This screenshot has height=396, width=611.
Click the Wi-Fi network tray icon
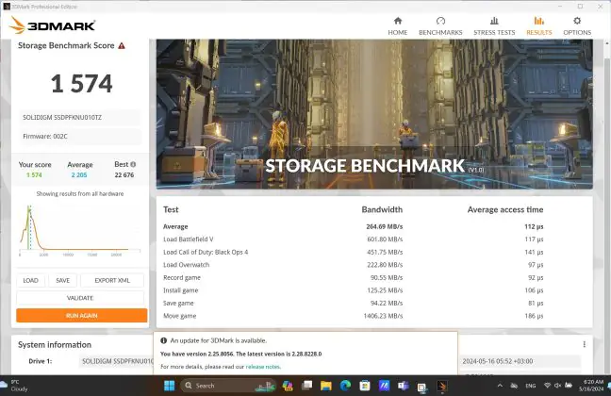tap(547, 386)
